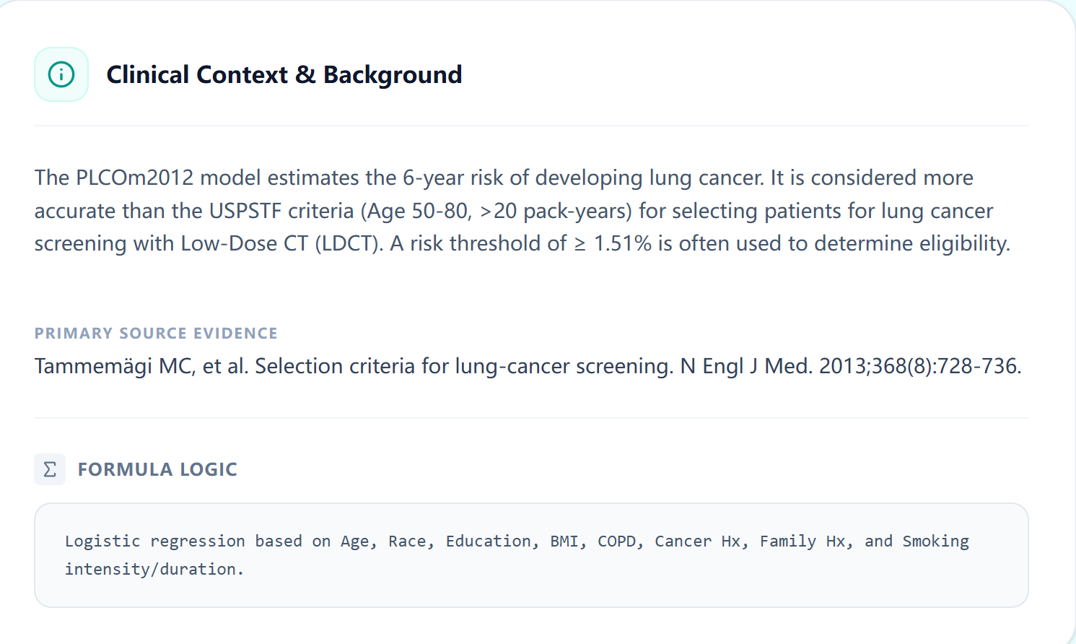This screenshot has height=644, width=1076.
Task: Click the teal info circle icon
Action: pos(61,74)
